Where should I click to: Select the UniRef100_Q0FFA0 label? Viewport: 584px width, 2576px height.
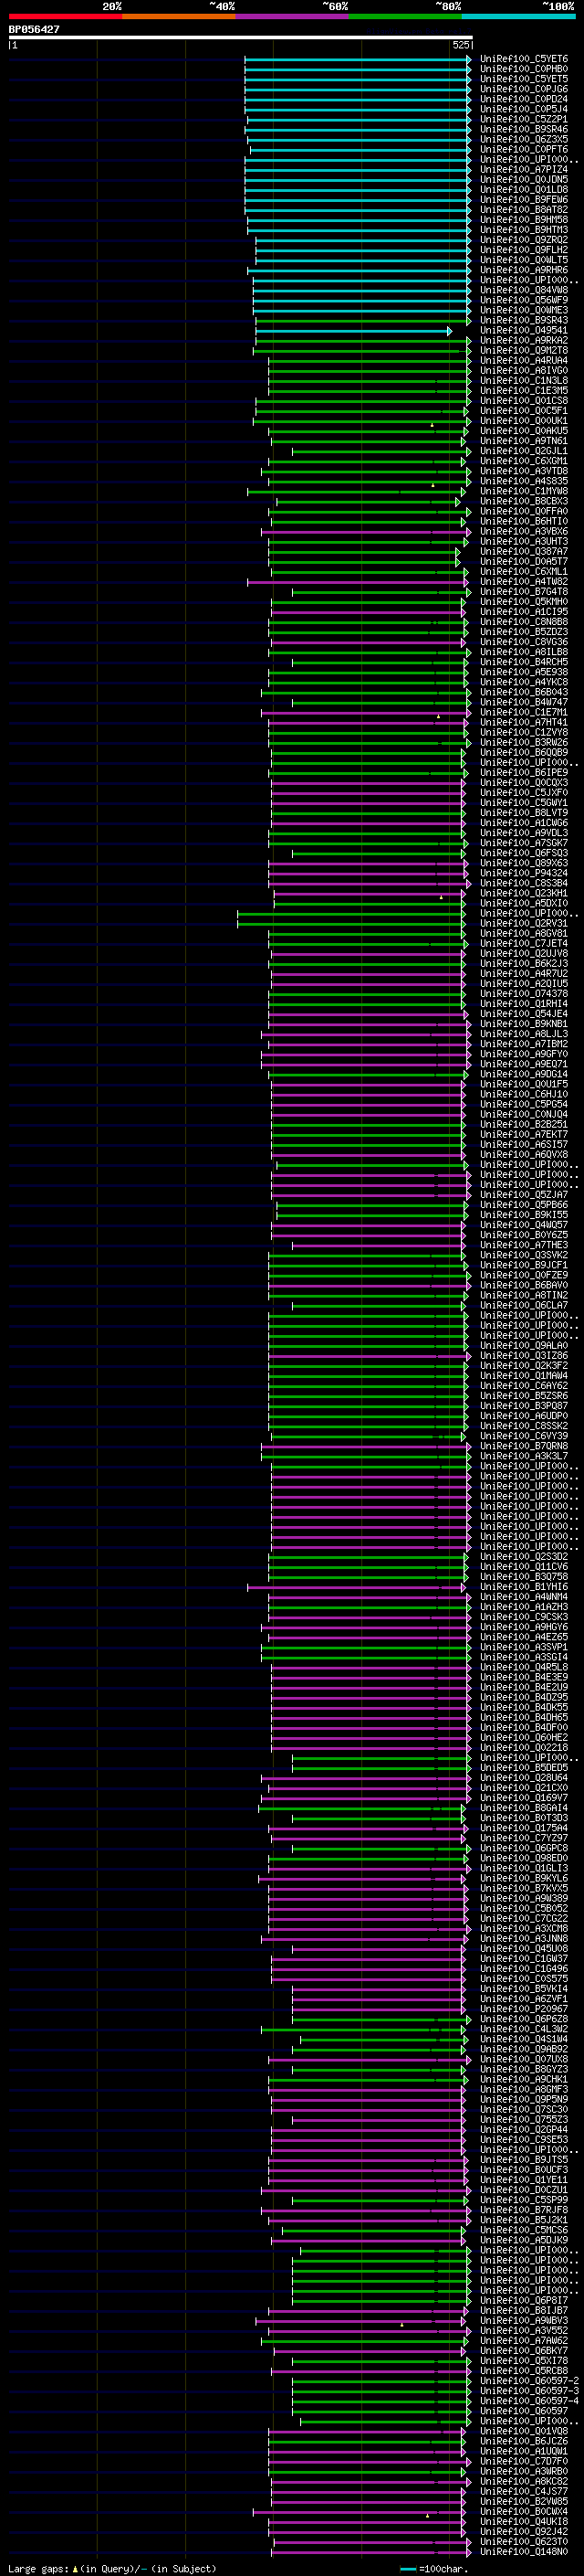coord(524,511)
